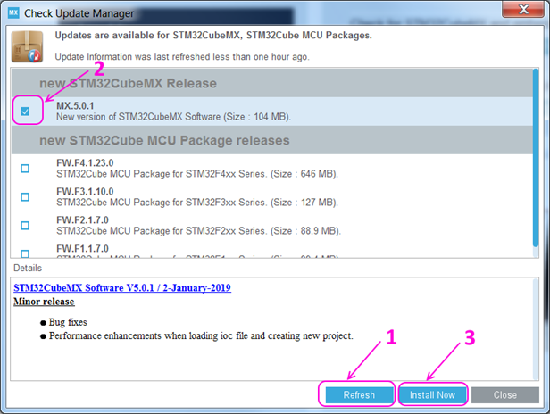Check the FW.F4.1.23.0 package checkbox

(25, 169)
